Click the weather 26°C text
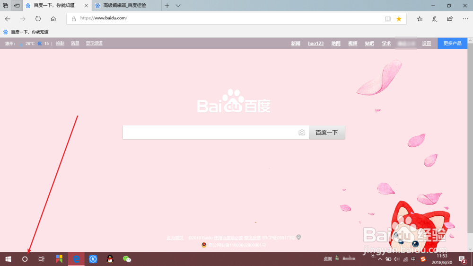Viewport: 473px width, 266px height. (x=29, y=44)
